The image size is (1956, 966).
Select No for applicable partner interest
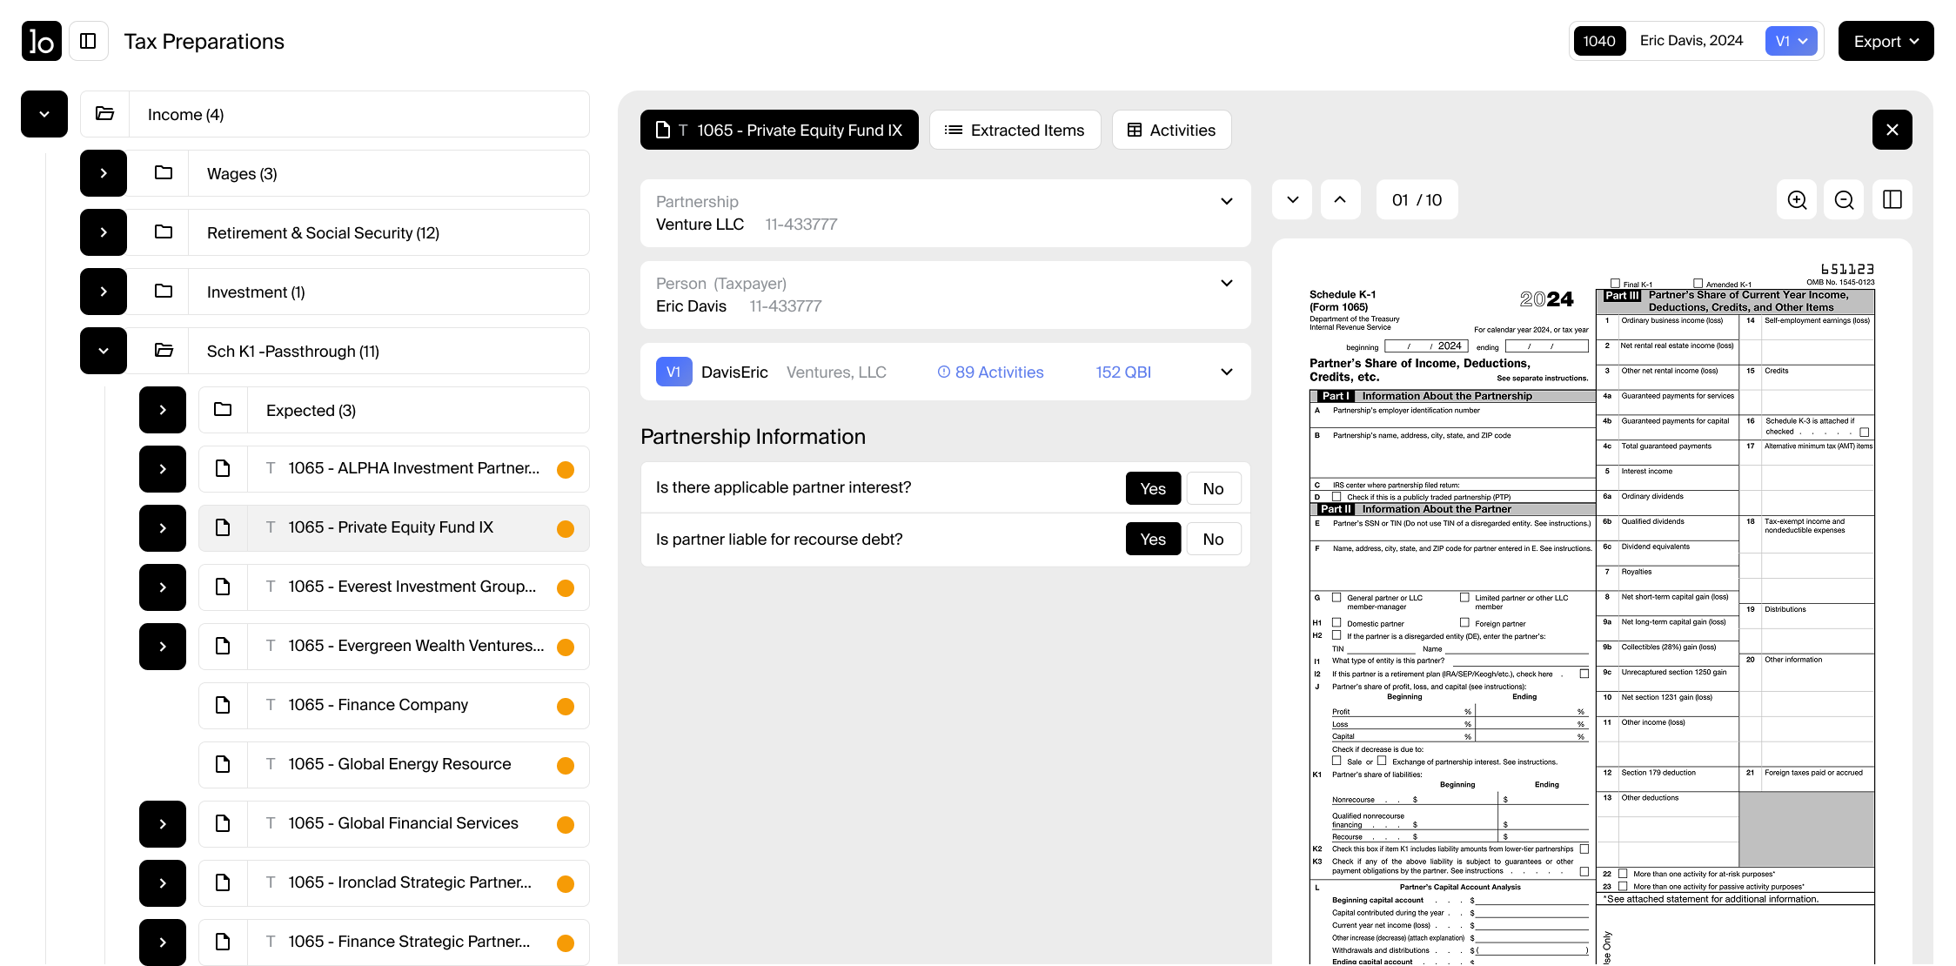click(1213, 488)
